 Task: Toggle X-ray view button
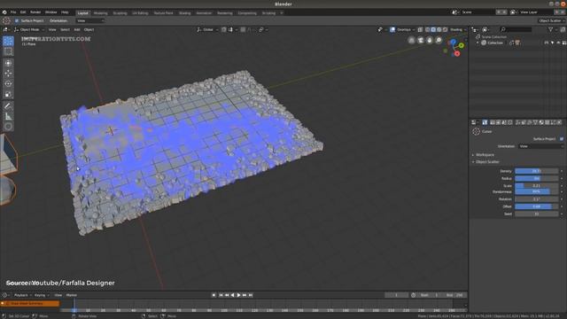tap(420, 29)
